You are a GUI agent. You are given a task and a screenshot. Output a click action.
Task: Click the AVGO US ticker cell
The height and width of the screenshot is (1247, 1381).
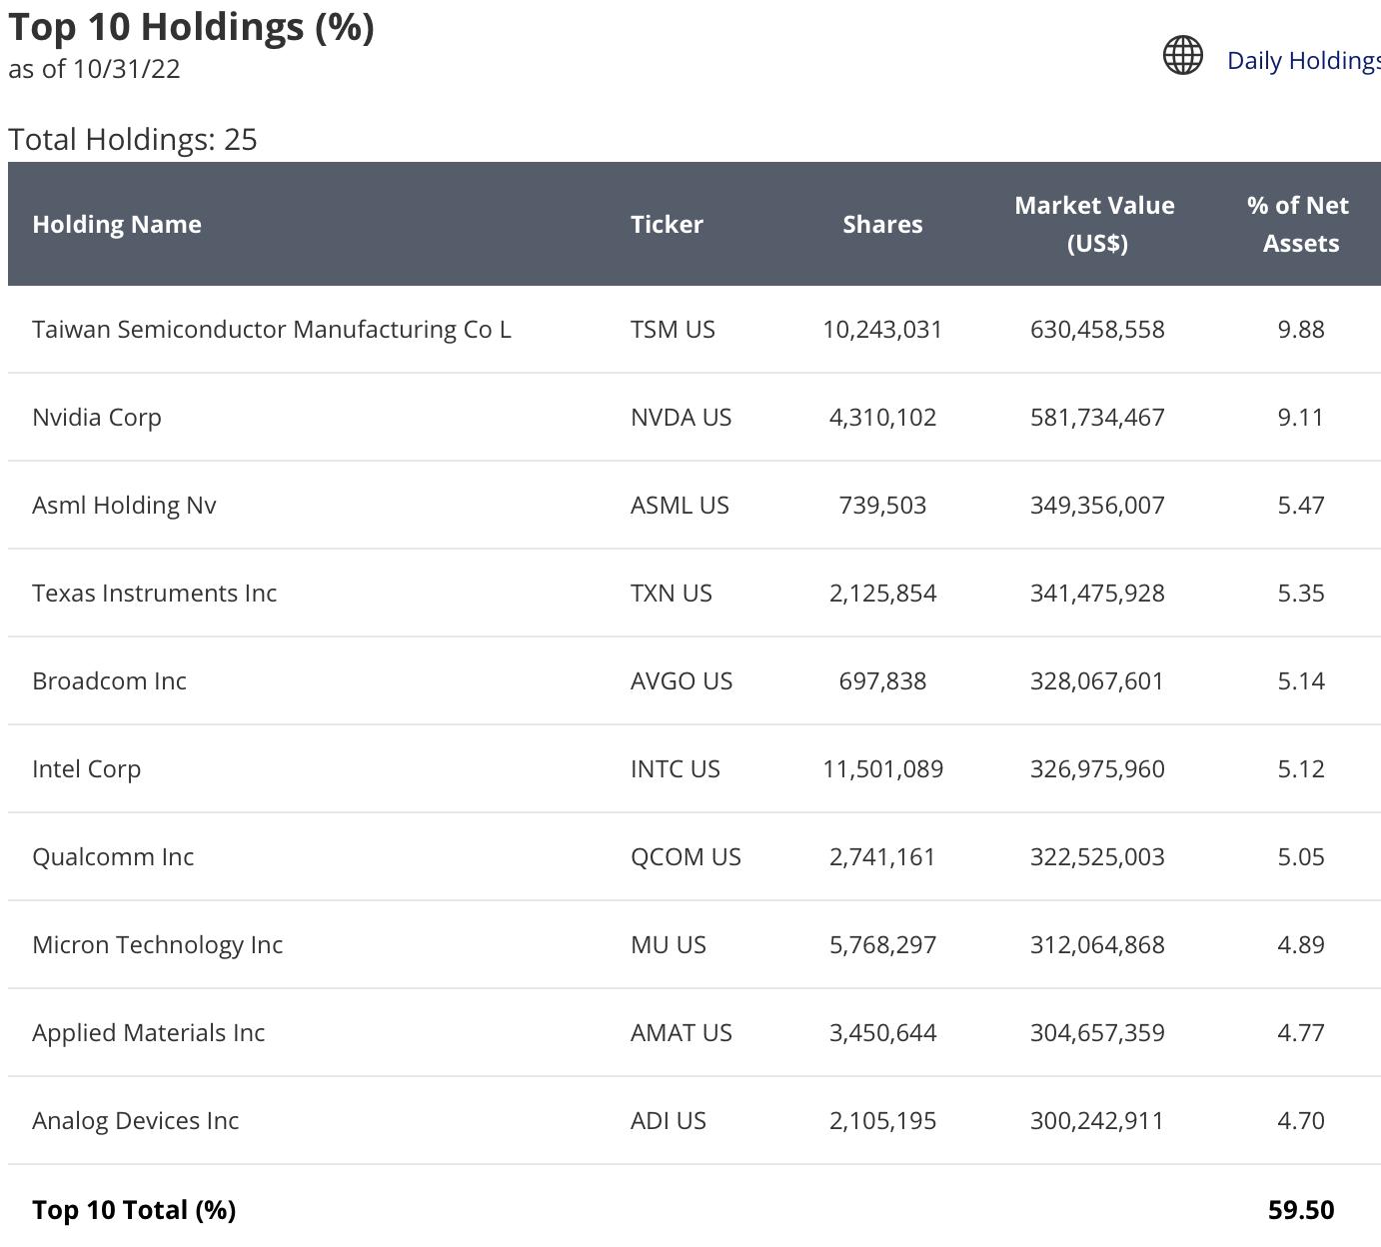(682, 681)
